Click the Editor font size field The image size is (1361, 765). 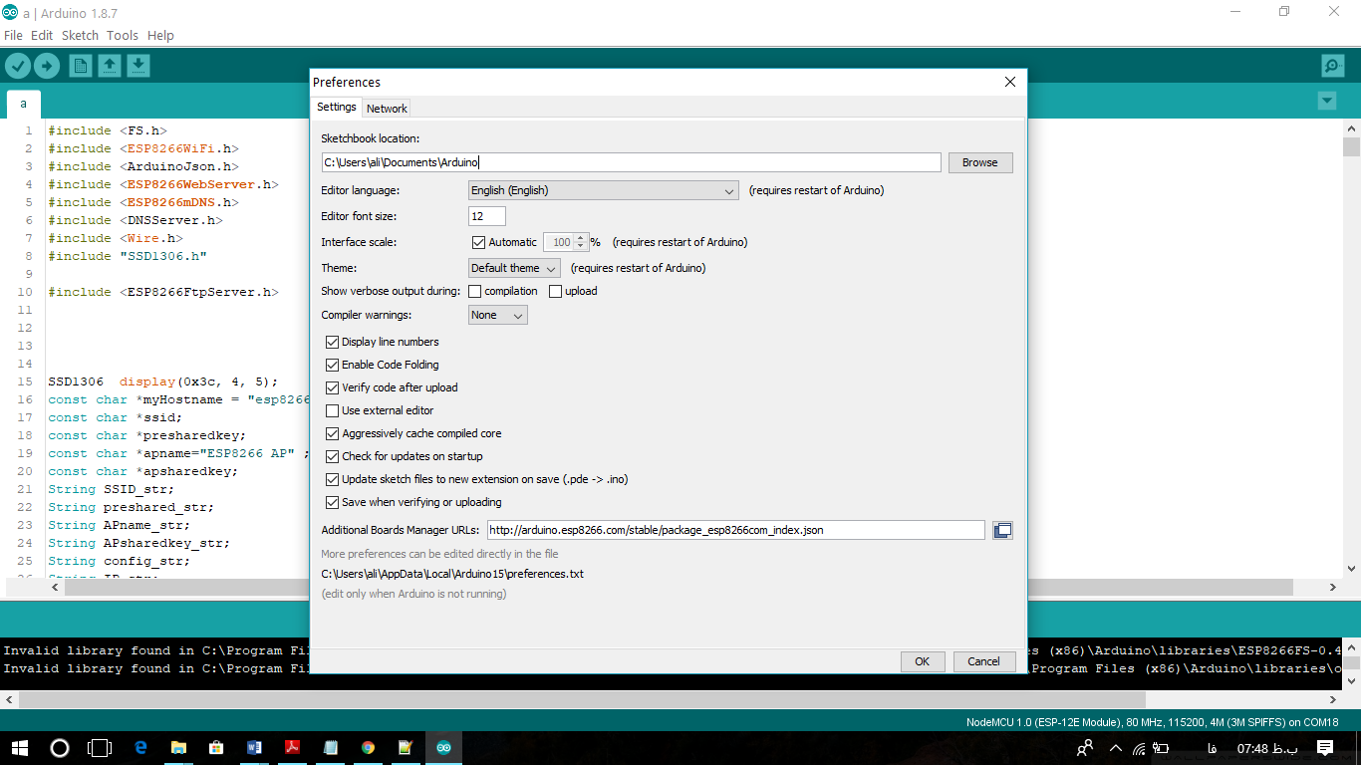pyautogui.click(x=487, y=216)
